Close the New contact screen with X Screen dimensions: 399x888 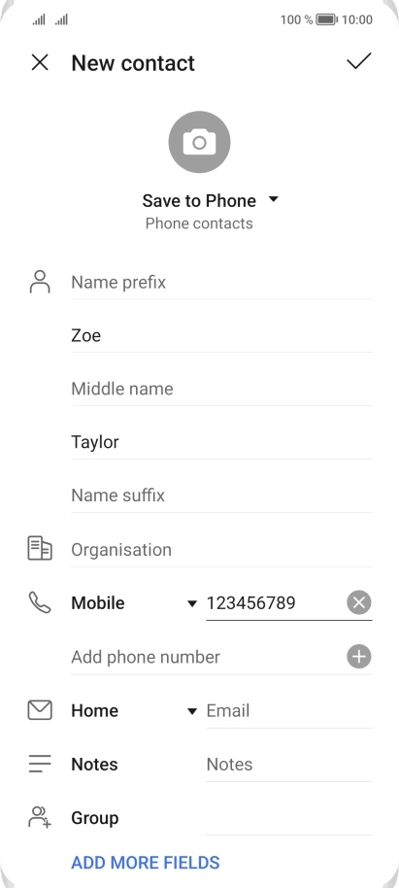[x=40, y=62]
